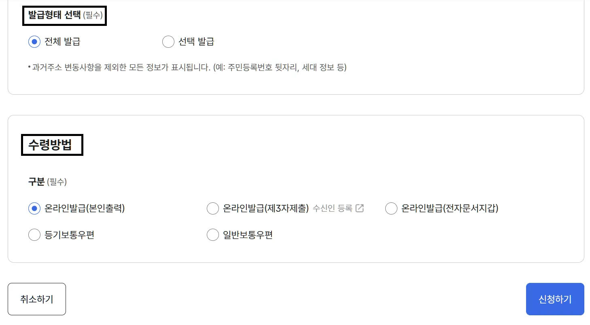Click the already-selected 전체 발급 radio
Image resolution: width=590 pixels, height=325 pixels.
click(x=34, y=41)
